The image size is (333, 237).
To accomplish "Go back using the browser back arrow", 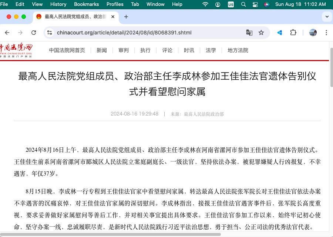I will pyautogui.click(x=7, y=33).
